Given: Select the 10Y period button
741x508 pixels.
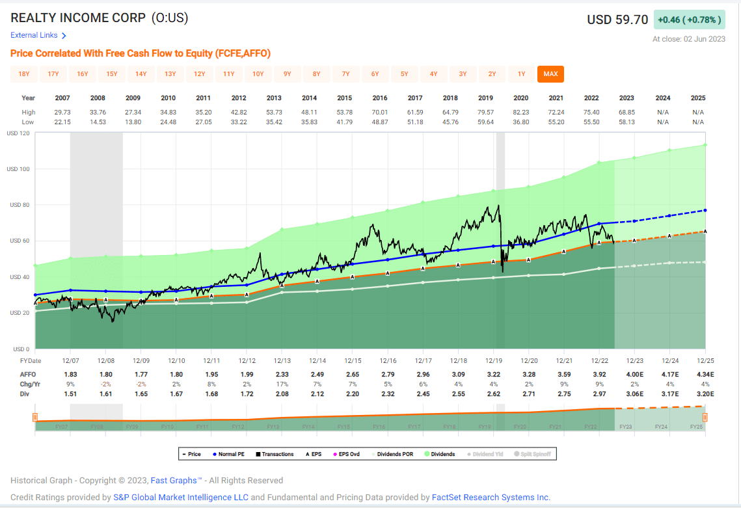Looking at the screenshot, I should point(258,74).
